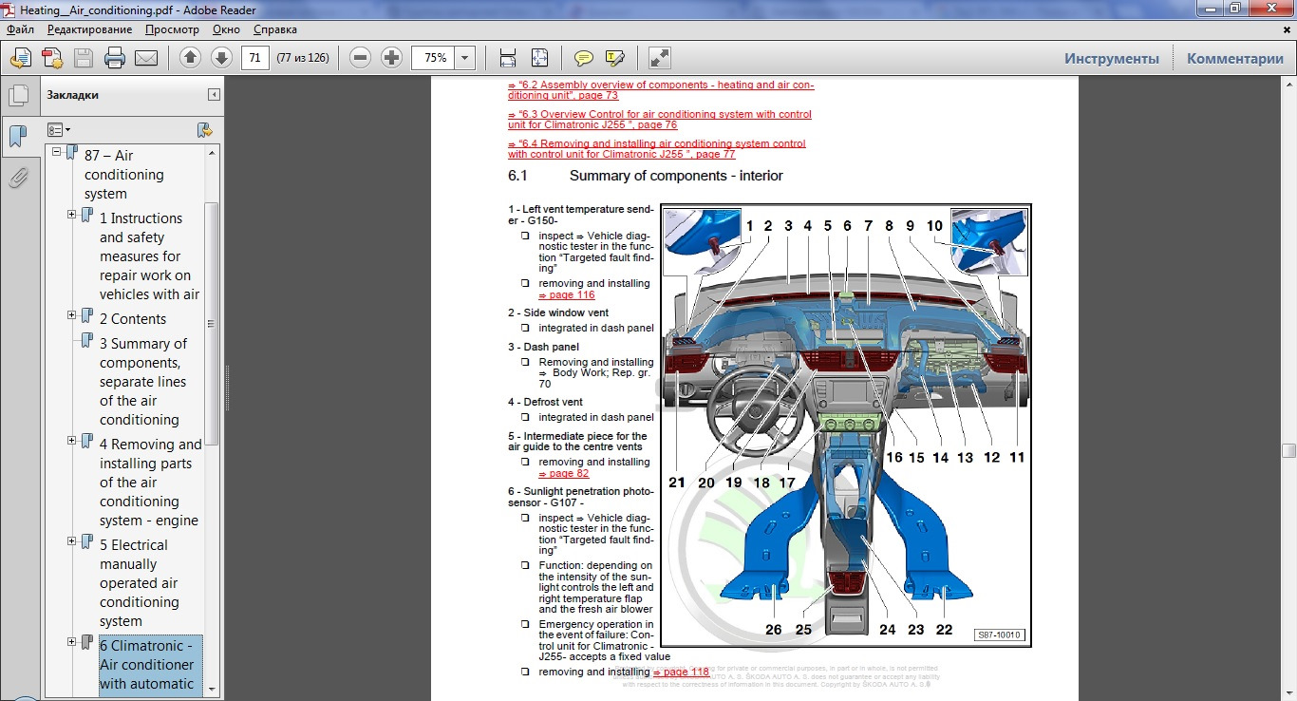Viewport: 1297px width, 701px height.
Task: Open the Файл menu
Action: click(20, 29)
